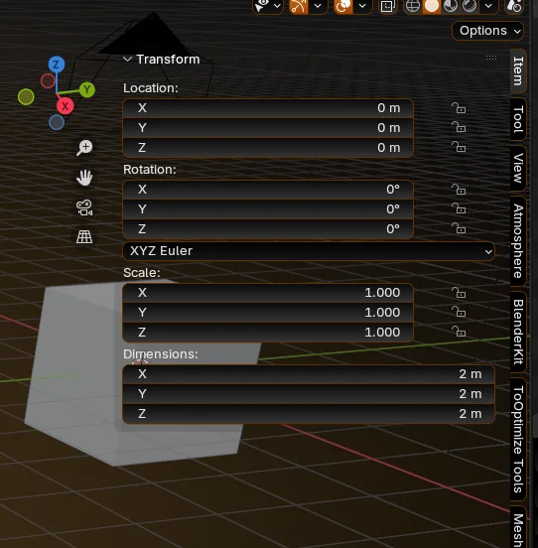Lock the Location X value
The height and width of the screenshot is (548, 538).
[459, 108]
